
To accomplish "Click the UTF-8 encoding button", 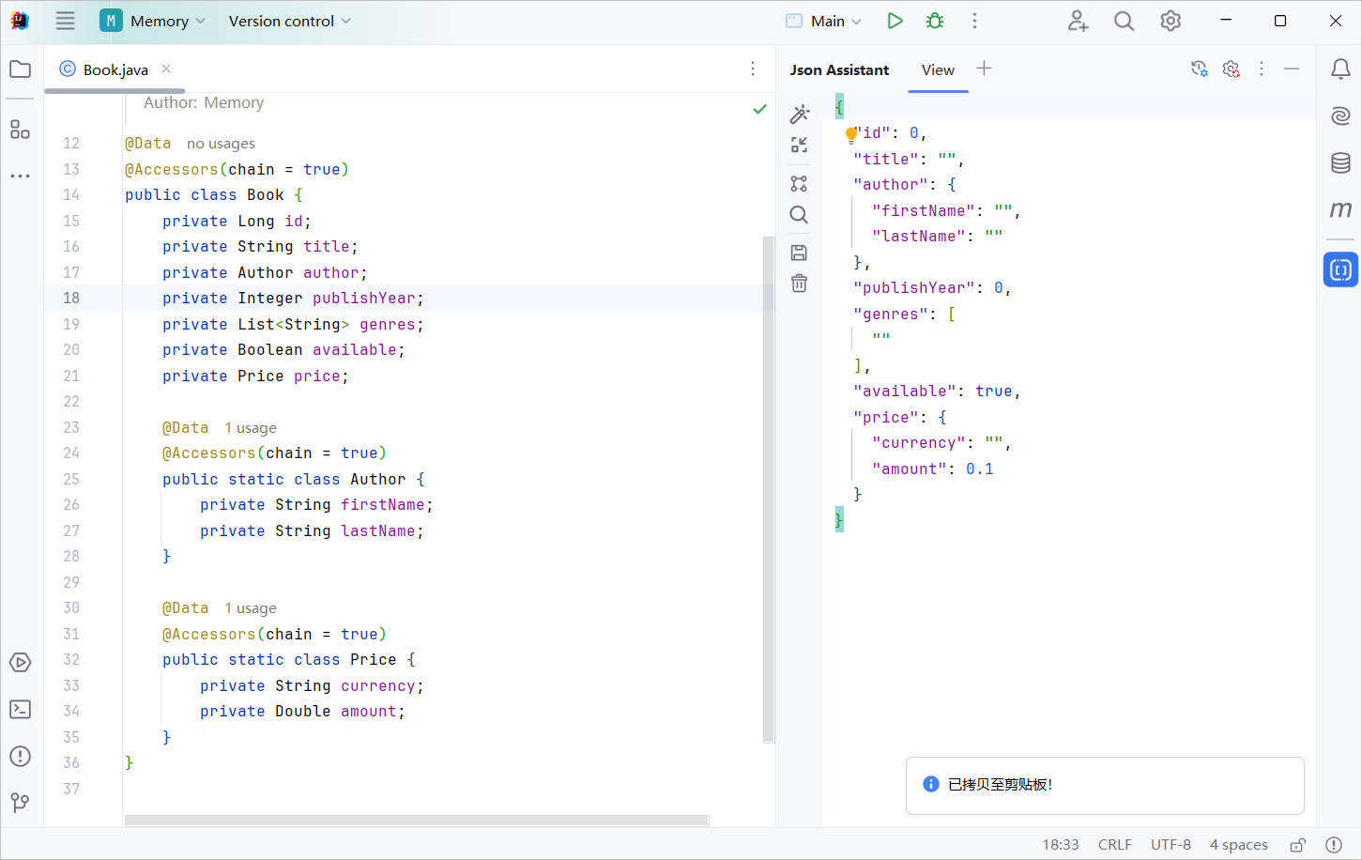I will [x=1171, y=844].
